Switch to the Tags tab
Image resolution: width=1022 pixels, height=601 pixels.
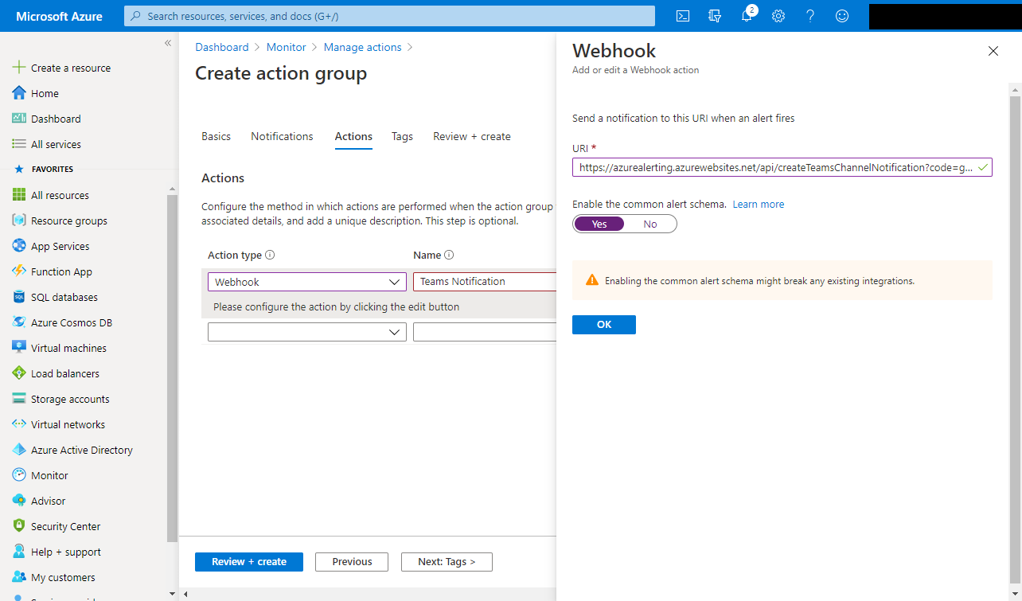(402, 136)
